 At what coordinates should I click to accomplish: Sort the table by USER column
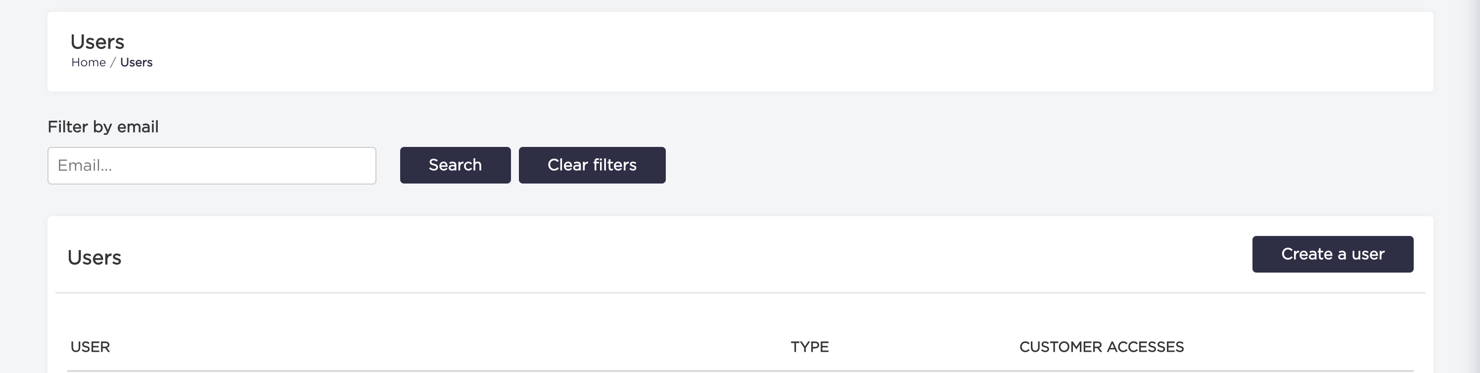tap(90, 347)
